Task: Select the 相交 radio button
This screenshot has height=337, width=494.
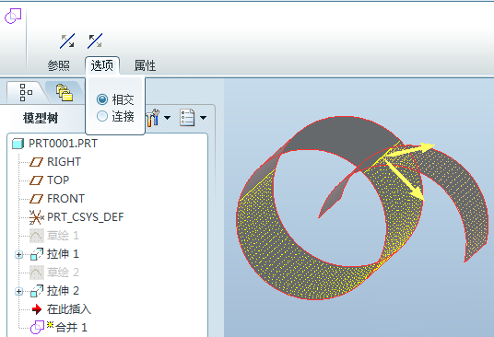Action: [x=102, y=99]
